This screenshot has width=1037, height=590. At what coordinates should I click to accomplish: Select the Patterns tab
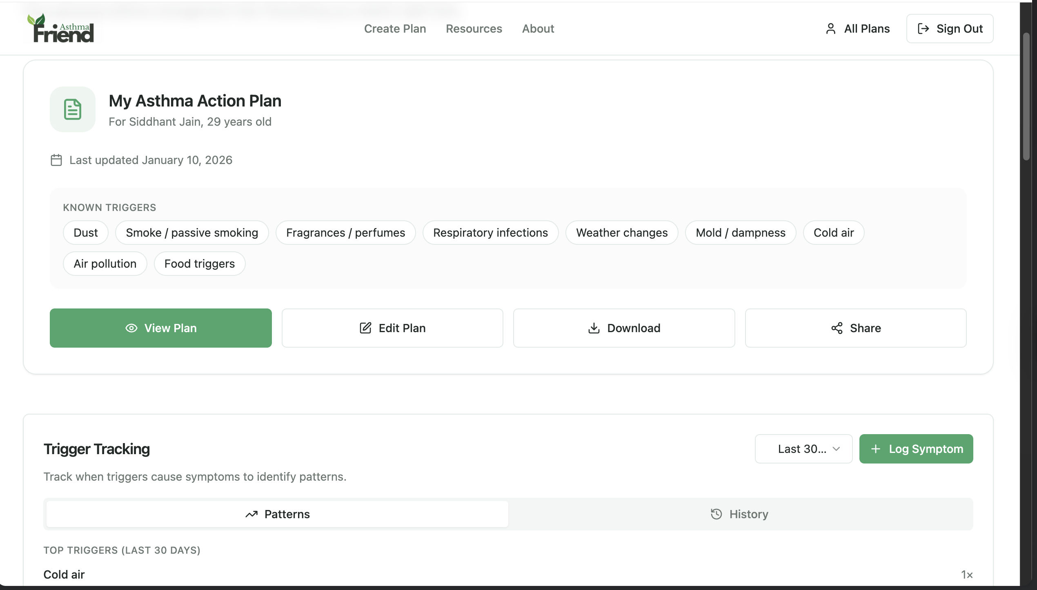(278, 514)
